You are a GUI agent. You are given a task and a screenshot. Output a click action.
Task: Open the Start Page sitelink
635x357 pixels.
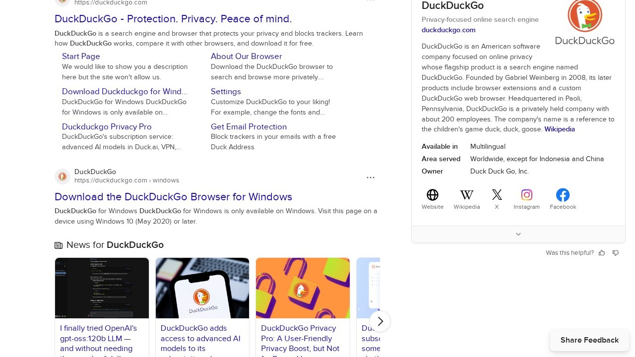pyautogui.click(x=81, y=57)
